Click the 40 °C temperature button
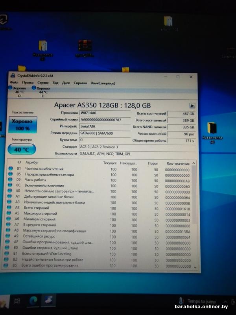The width and height of the screenshot is (236, 315). [22, 149]
